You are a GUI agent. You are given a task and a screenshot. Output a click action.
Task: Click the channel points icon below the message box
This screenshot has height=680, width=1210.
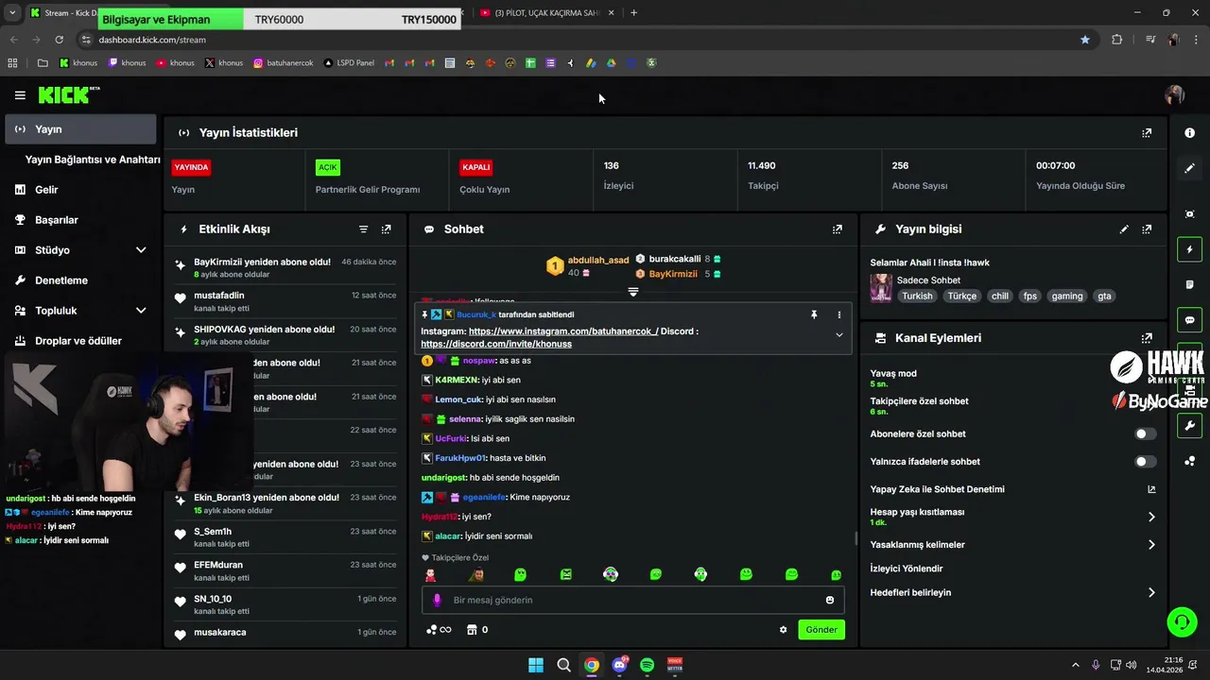tap(439, 630)
